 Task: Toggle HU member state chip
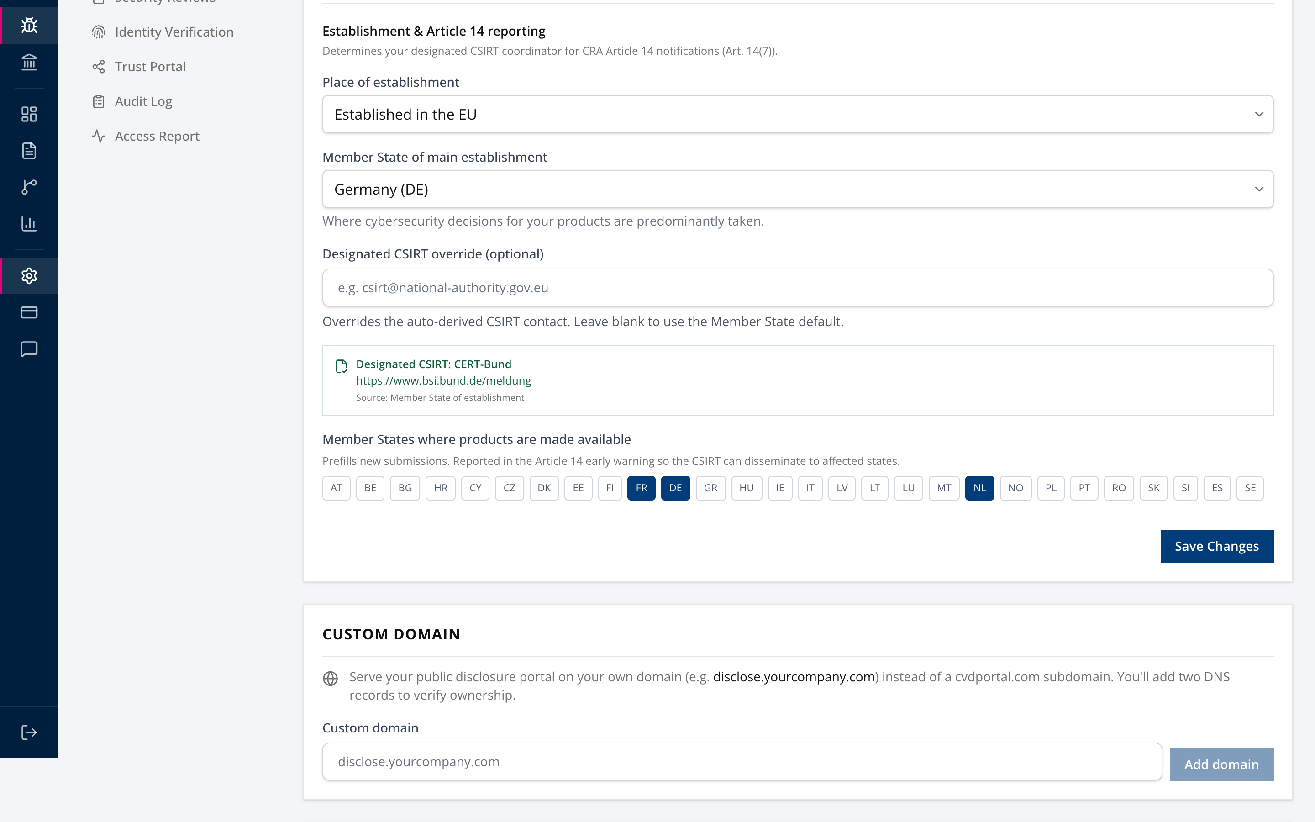click(747, 488)
